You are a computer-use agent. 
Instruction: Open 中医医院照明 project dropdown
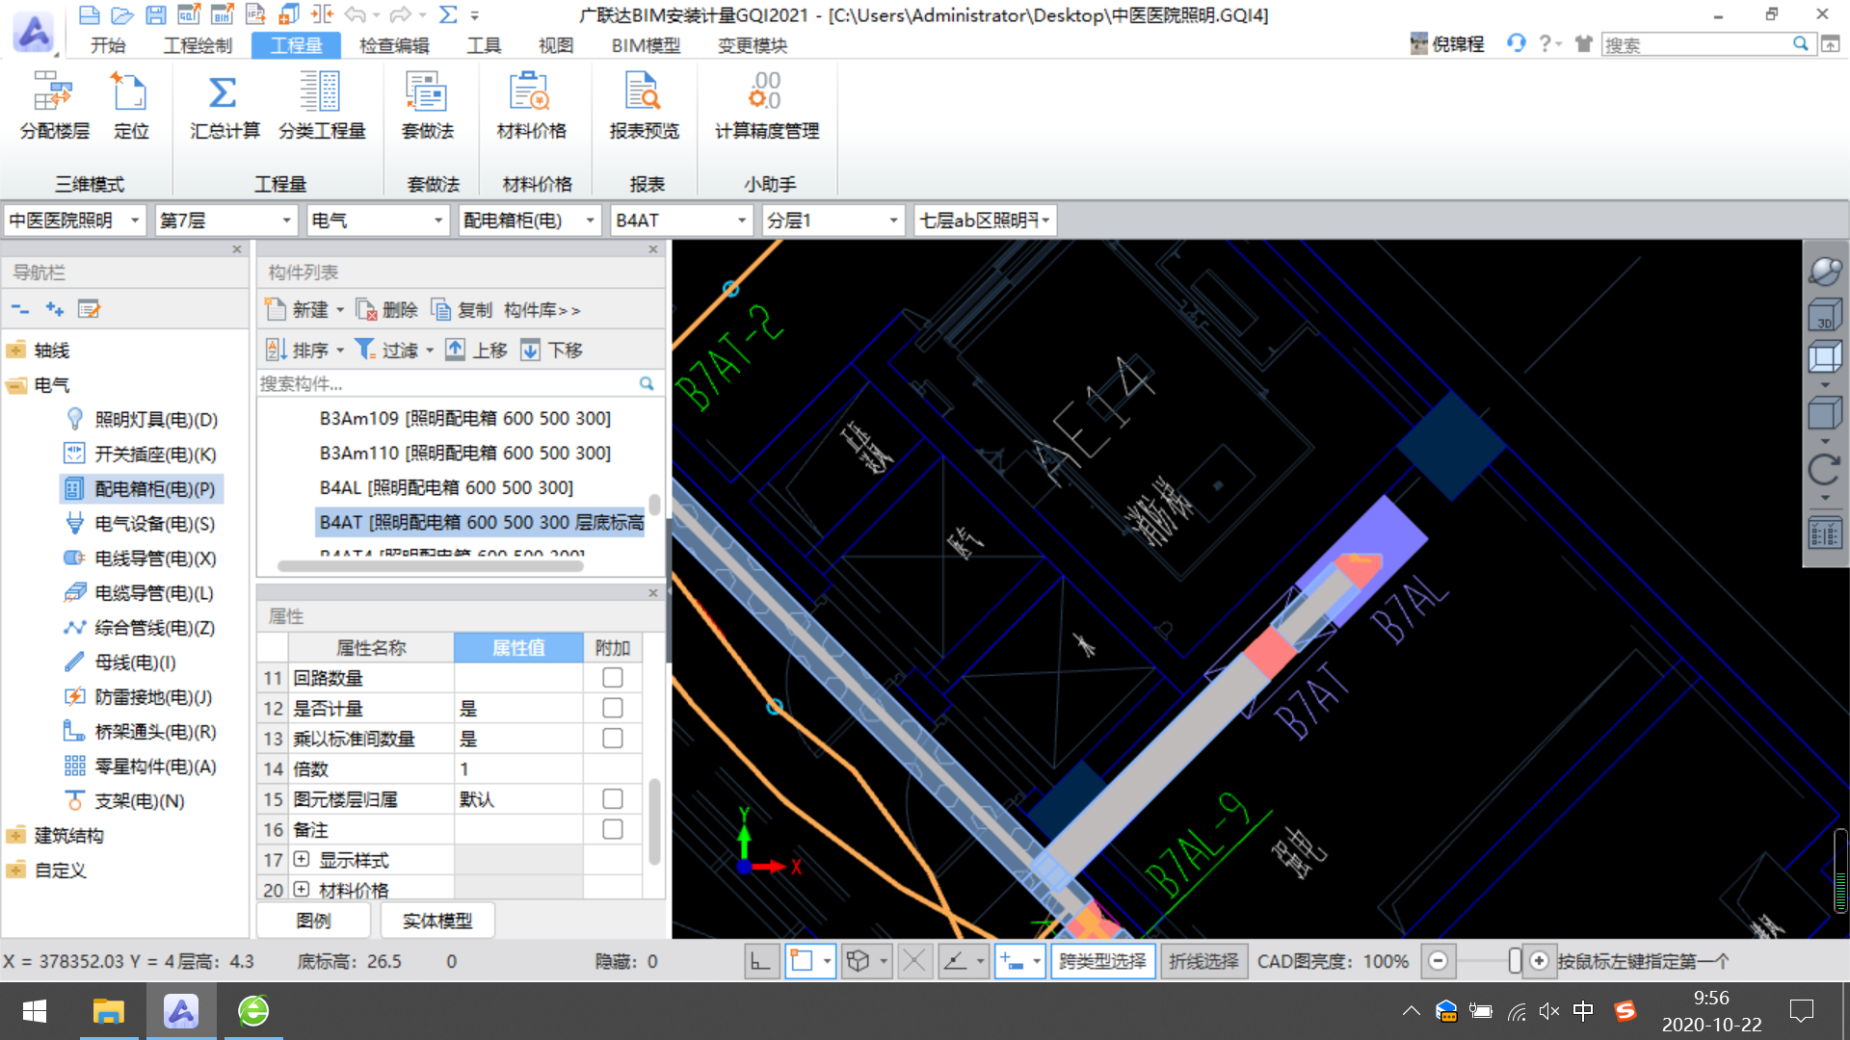(134, 221)
